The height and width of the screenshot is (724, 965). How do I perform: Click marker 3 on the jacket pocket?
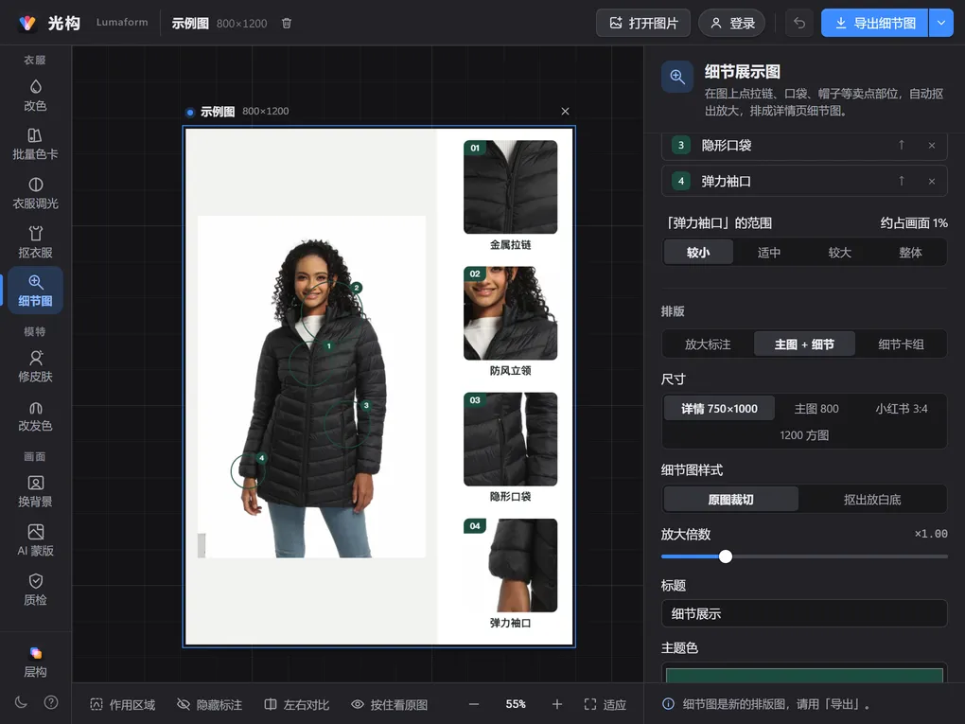(366, 405)
